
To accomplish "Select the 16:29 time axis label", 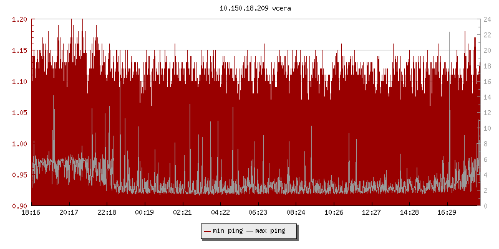I will (447, 212).
